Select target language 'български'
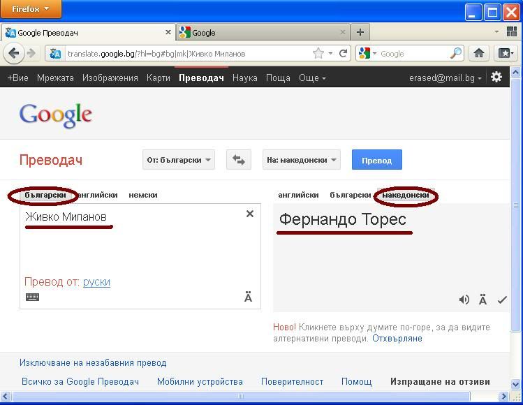Viewport: 523px width, 405px height. 351,195
